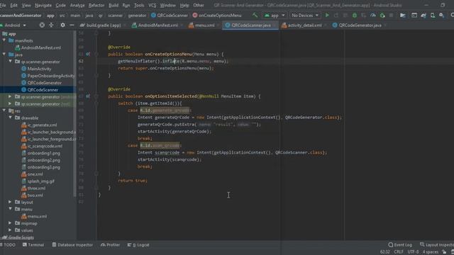Click the Project panel vertical scrollbar
This screenshot has width=454, height=255.
coord(75,113)
